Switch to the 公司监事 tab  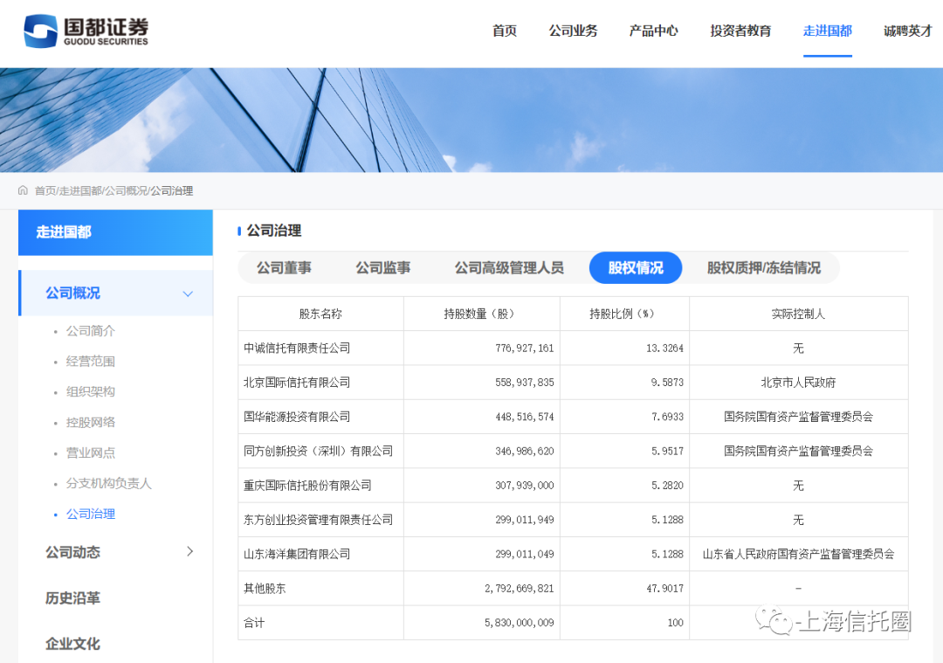383,267
